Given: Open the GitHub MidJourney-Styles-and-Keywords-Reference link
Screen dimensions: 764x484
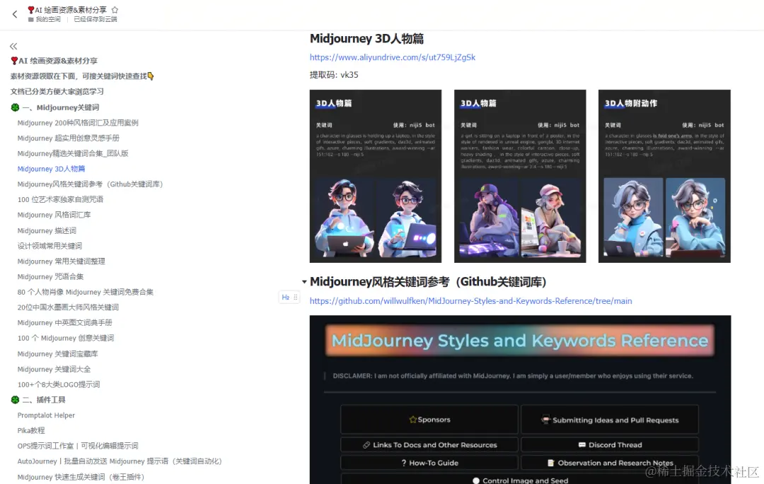Looking at the screenshot, I should (x=470, y=300).
